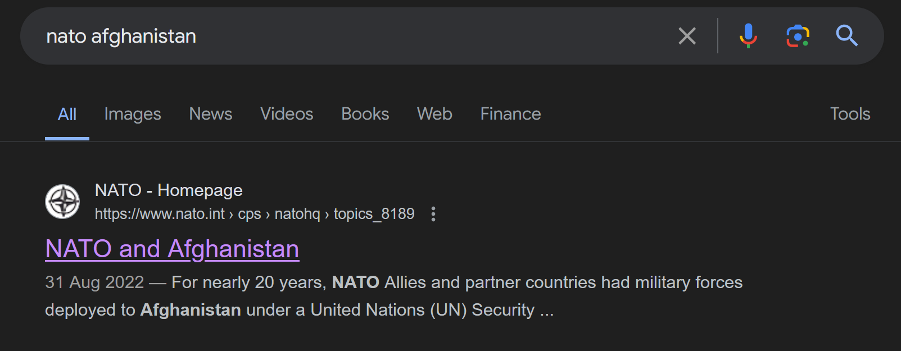The width and height of the screenshot is (901, 351).
Task: Click the 'NATO - Homepage' site name
Action: (x=169, y=190)
